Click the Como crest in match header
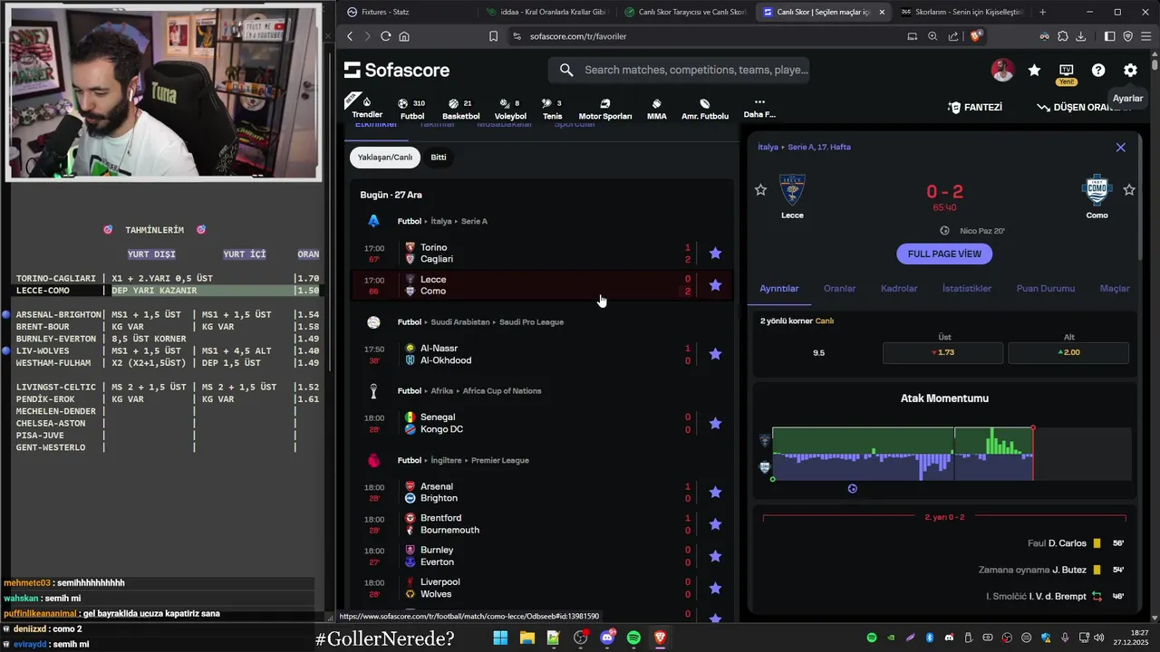Image resolution: width=1160 pixels, height=652 pixels. tap(1097, 190)
